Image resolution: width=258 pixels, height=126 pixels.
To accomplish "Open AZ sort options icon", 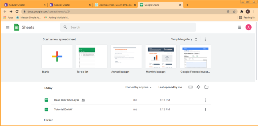I will pos(199,87).
